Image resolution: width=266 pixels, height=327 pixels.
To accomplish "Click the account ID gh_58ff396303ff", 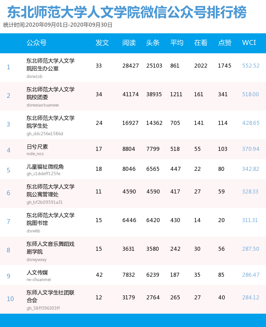I will (43, 308).
